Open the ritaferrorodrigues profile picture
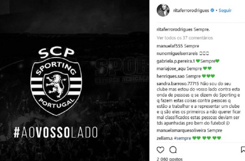This screenshot has height=161, width=245. coord(163,10)
